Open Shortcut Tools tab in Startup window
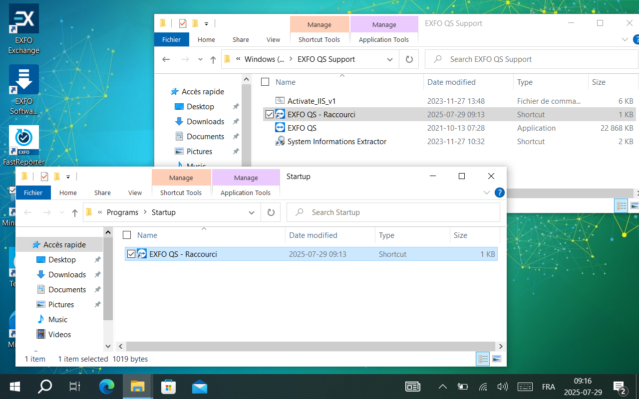The image size is (639, 399). (x=181, y=193)
